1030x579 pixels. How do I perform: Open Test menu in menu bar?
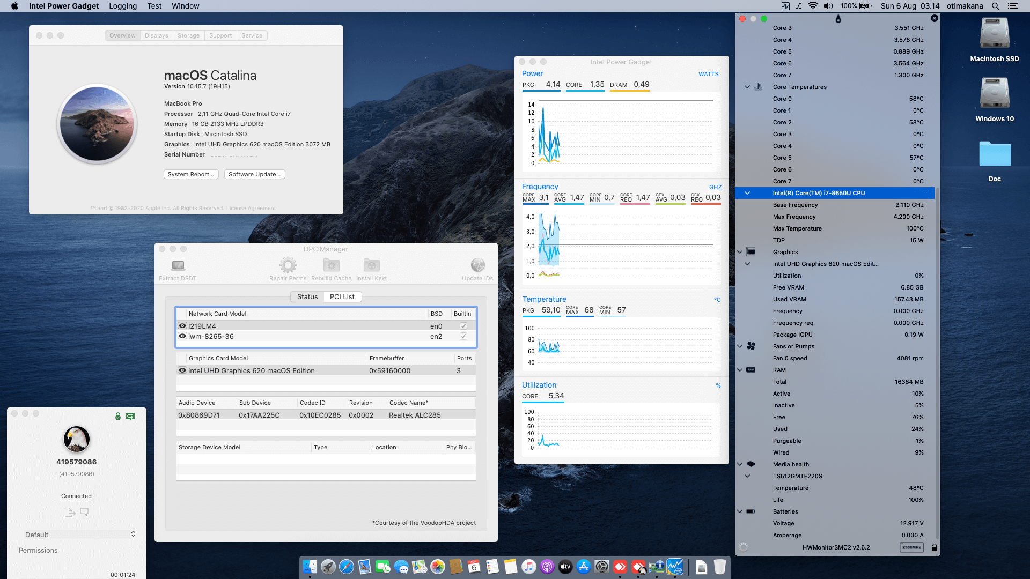tap(154, 6)
